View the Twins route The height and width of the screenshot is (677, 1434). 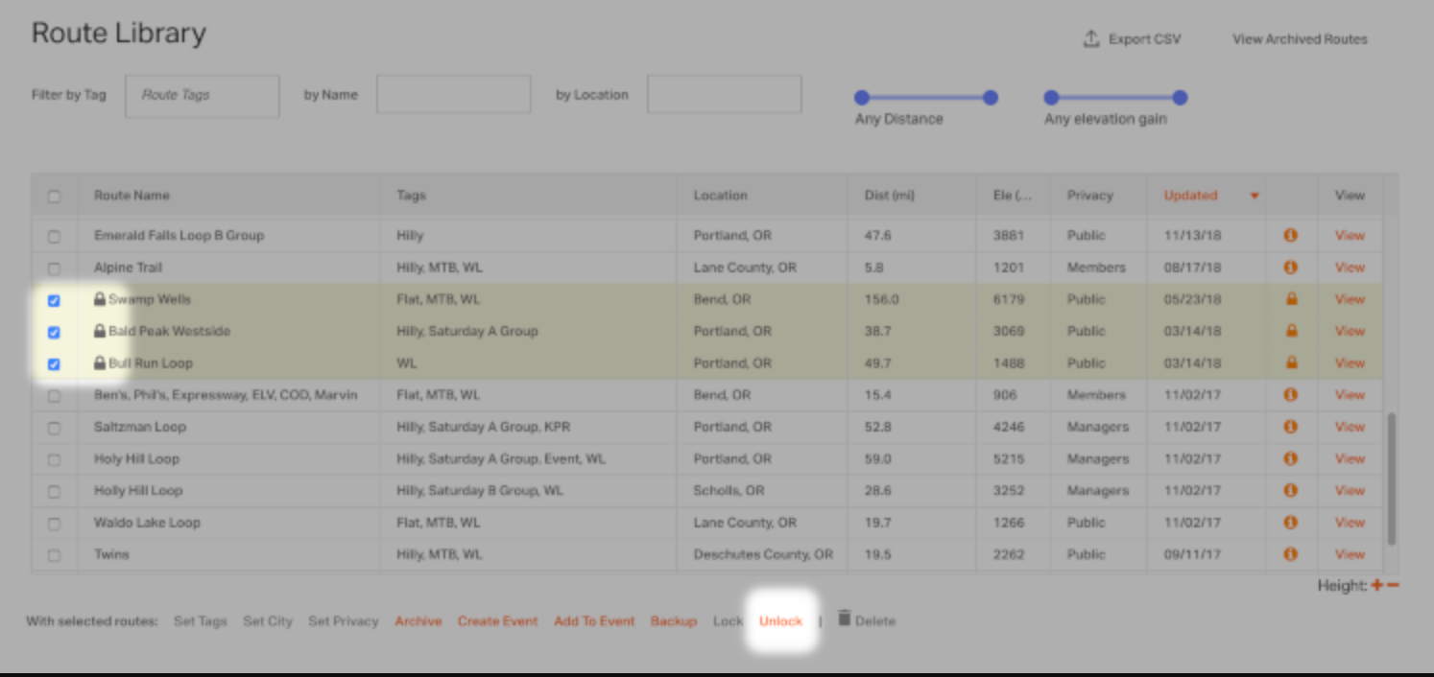(1350, 554)
